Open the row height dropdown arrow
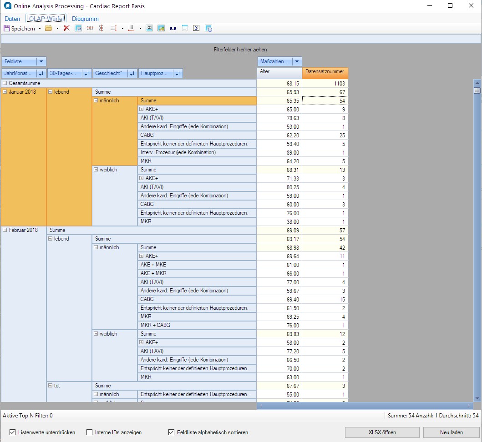482x442 pixels. (122, 29)
